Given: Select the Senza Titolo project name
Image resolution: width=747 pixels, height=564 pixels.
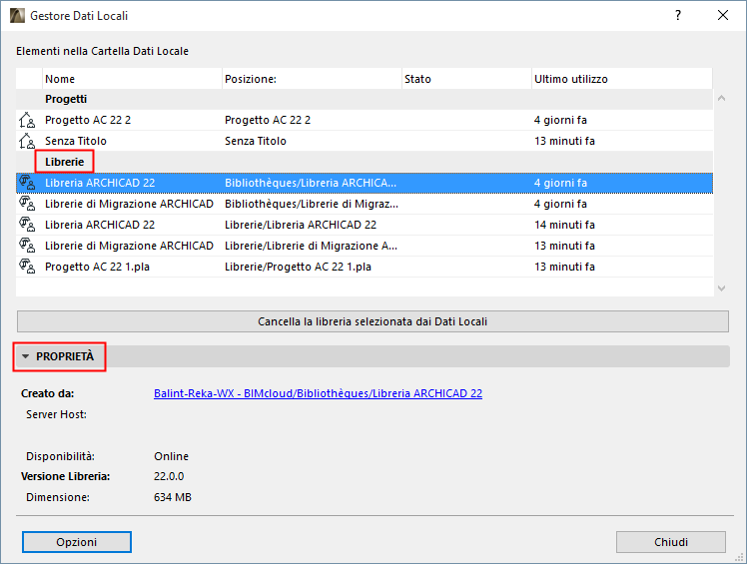Looking at the screenshot, I should tap(76, 141).
